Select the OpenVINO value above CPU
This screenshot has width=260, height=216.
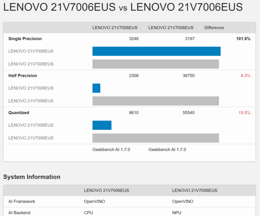tap(95, 201)
